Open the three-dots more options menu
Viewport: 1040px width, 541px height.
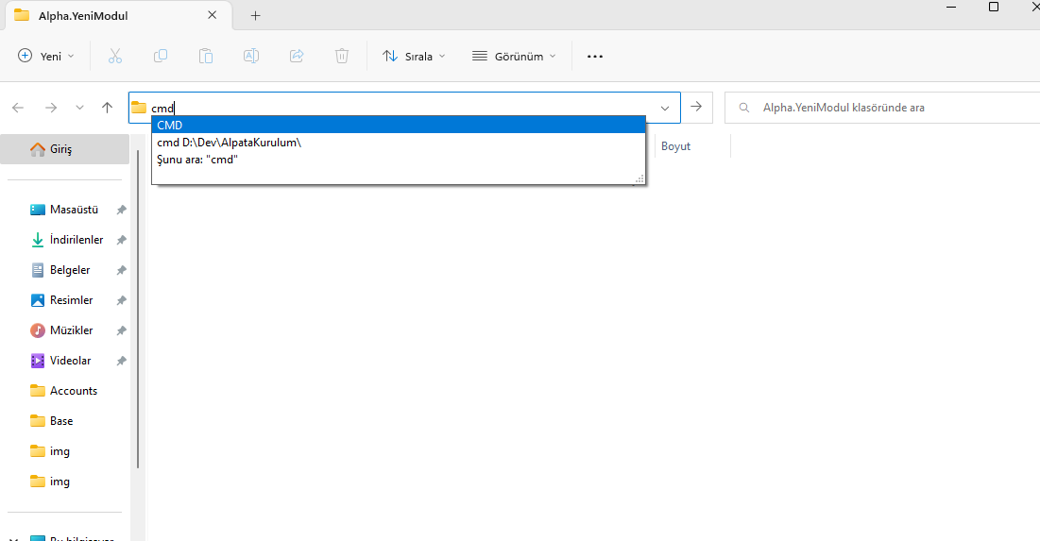point(594,56)
